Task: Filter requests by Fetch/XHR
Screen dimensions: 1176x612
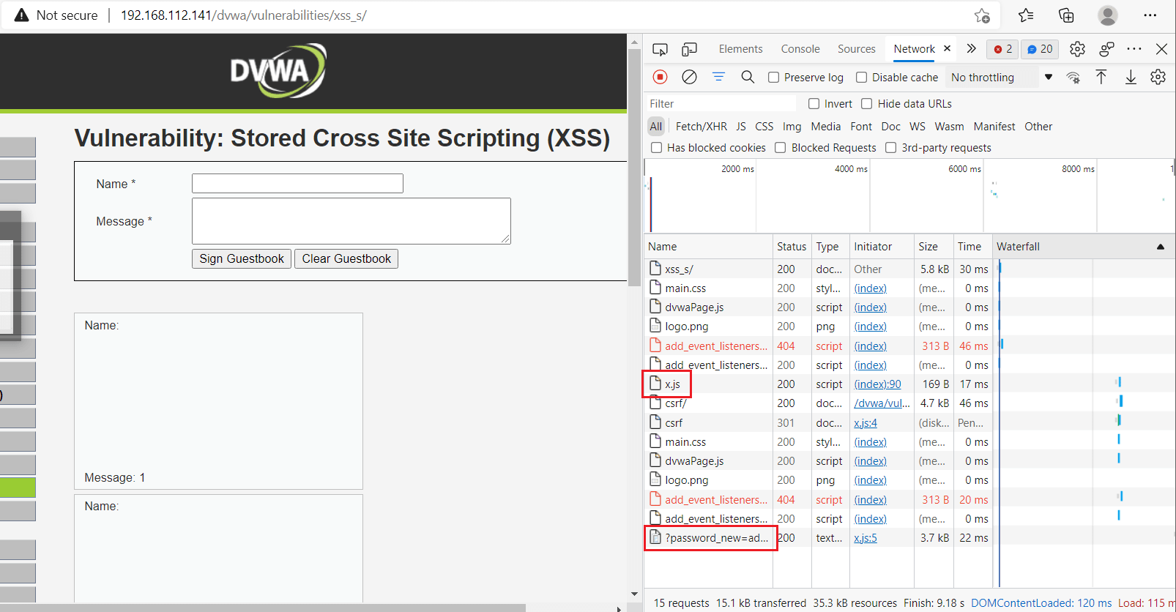Action: tap(701, 127)
